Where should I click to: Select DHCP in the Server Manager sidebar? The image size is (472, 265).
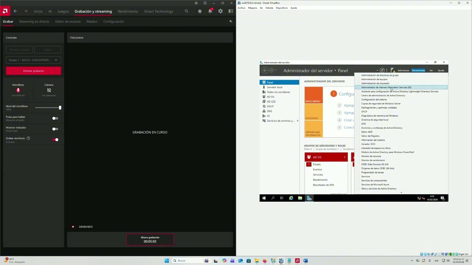point(270,106)
